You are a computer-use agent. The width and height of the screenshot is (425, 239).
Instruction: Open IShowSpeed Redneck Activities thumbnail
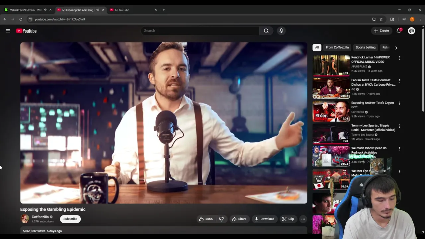[x=331, y=156]
